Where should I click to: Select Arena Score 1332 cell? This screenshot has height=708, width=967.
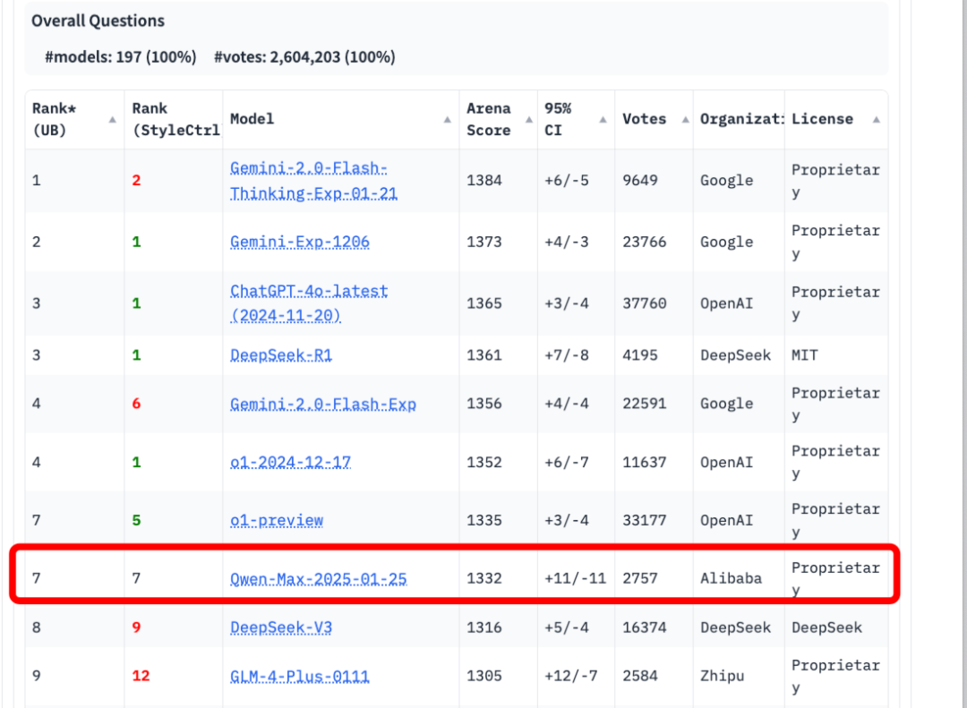tap(484, 578)
